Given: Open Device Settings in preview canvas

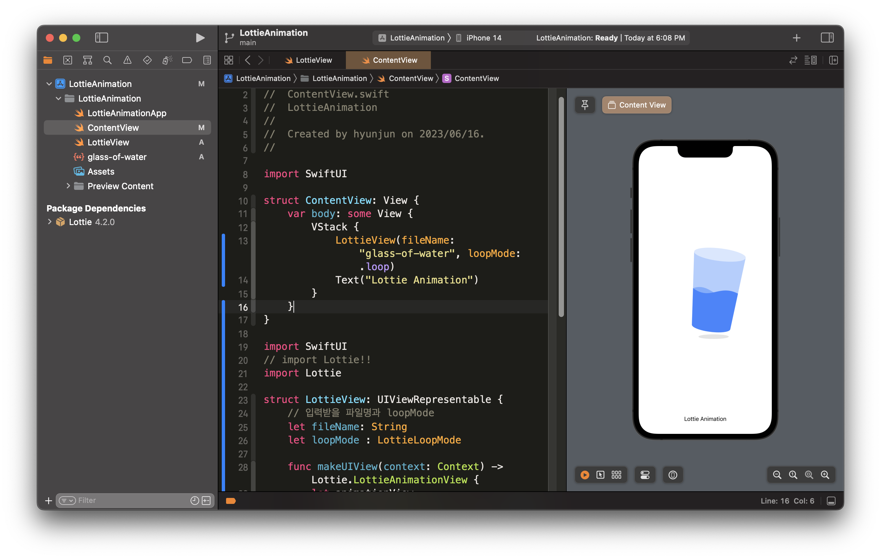Looking at the screenshot, I should [x=645, y=475].
